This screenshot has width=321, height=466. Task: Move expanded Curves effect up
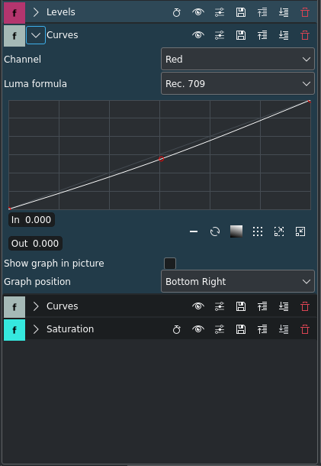(262, 35)
